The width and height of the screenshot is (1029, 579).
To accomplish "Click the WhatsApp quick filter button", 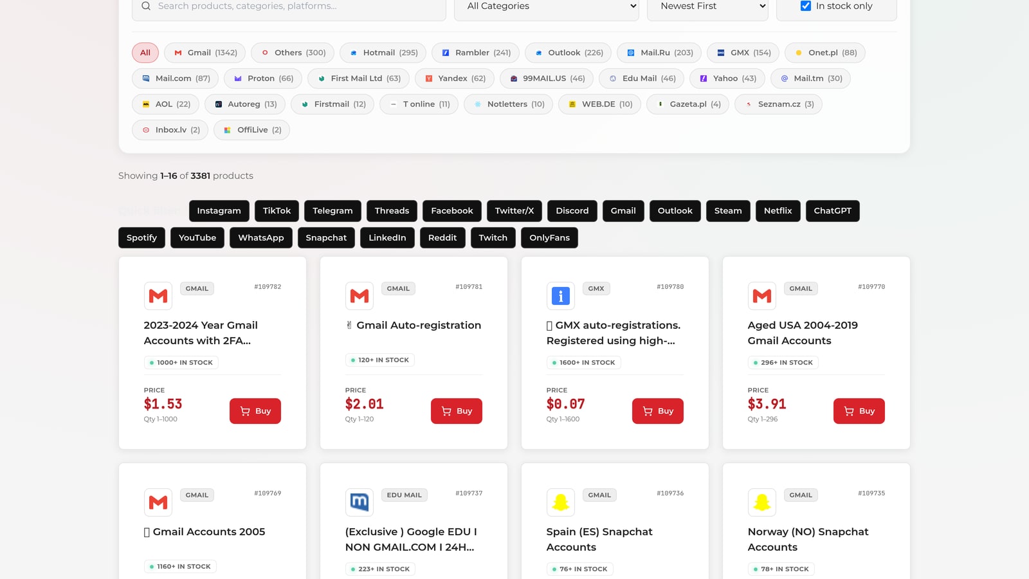I will point(261,238).
